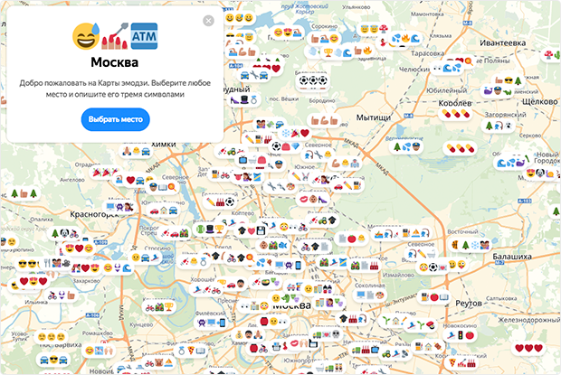Select the tennis ball, top hat, trophy marker
The height and width of the screenshot is (375, 561).
tap(210, 229)
